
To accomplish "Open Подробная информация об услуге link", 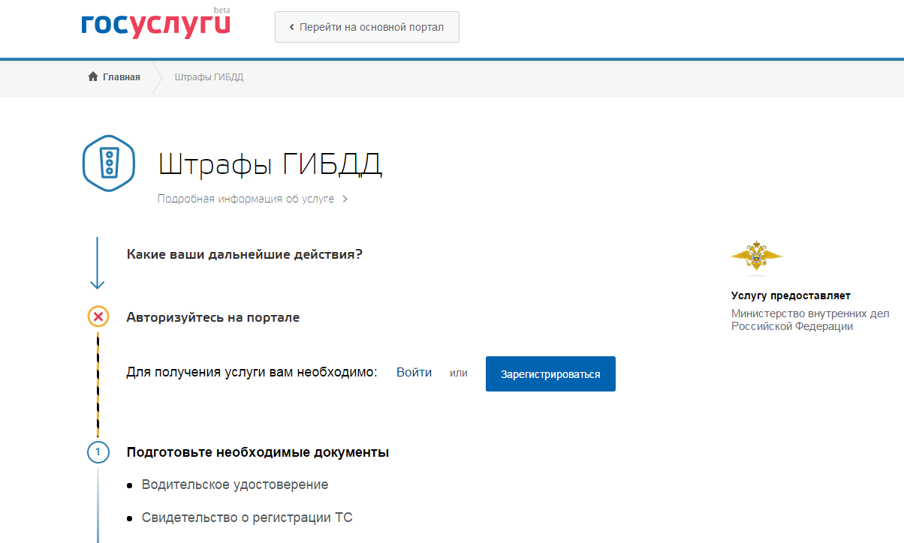I will coord(246,199).
